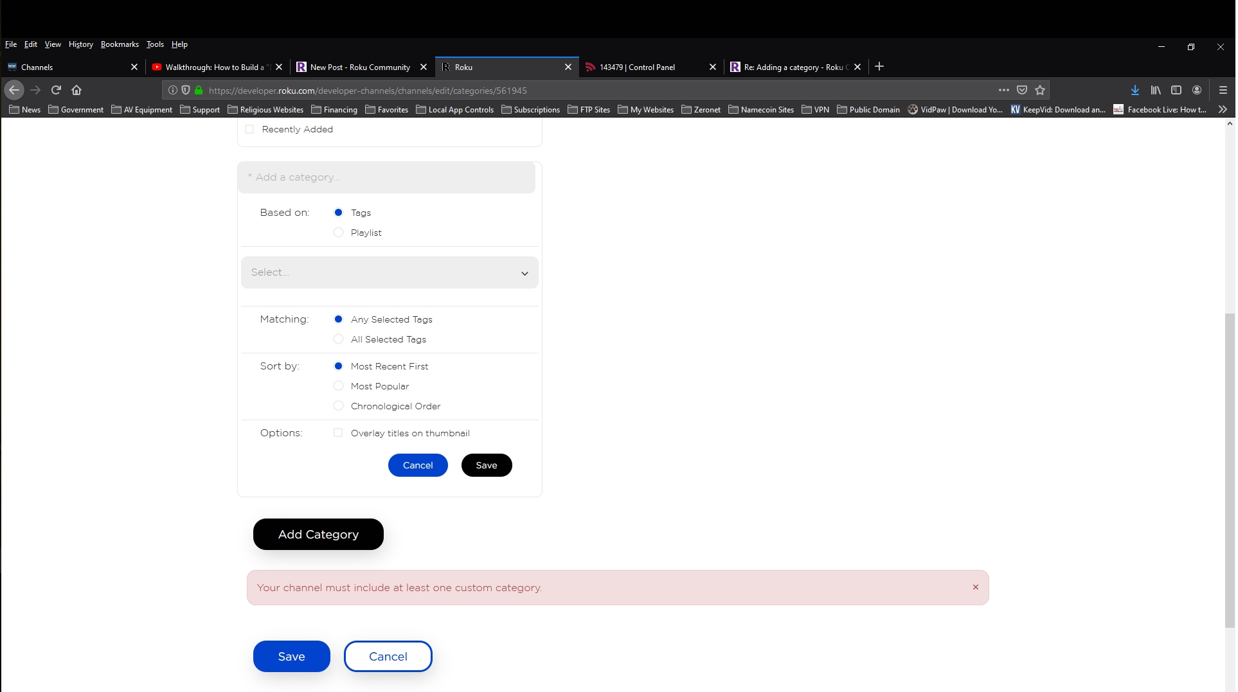Click the outlined Cancel button at bottom
1238x692 pixels.
pyautogui.click(x=388, y=656)
